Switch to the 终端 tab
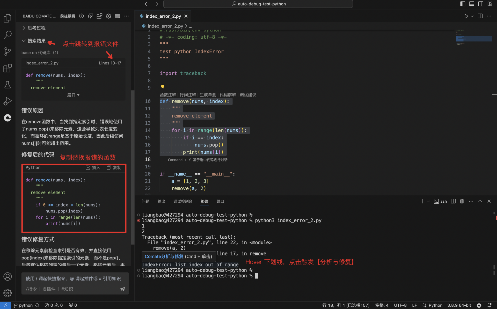This screenshot has height=309, width=497. point(204,201)
